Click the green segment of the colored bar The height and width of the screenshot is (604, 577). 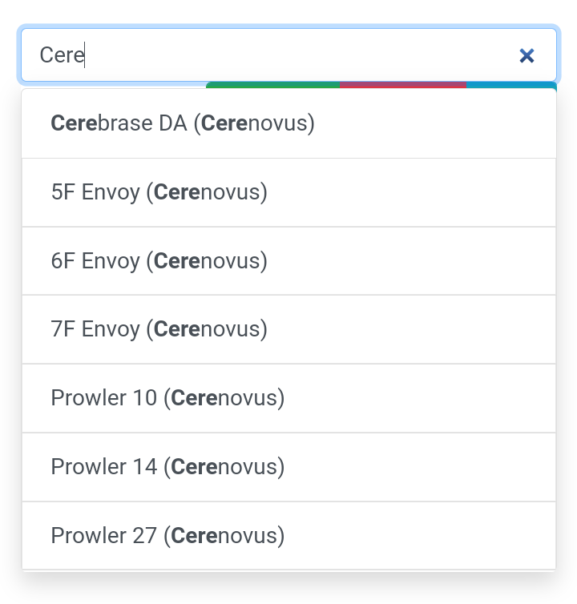[273, 85]
